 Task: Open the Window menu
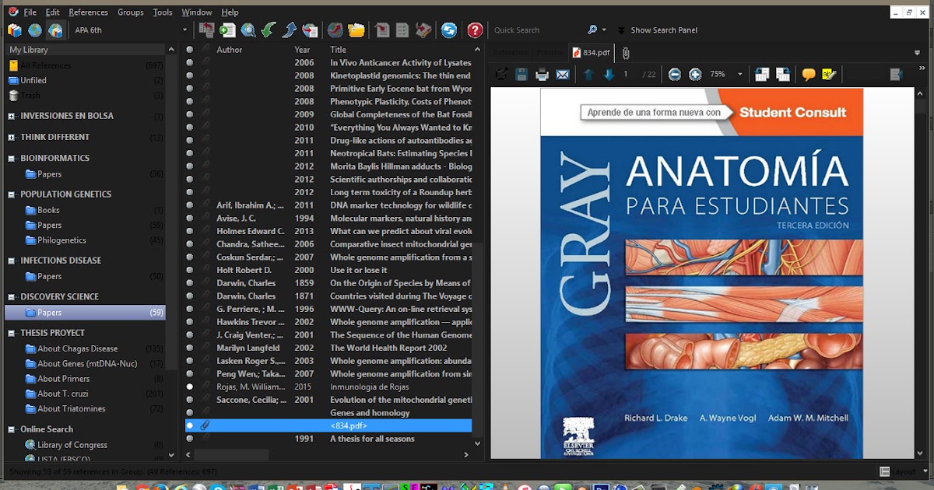pyautogui.click(x=196, y=12)
